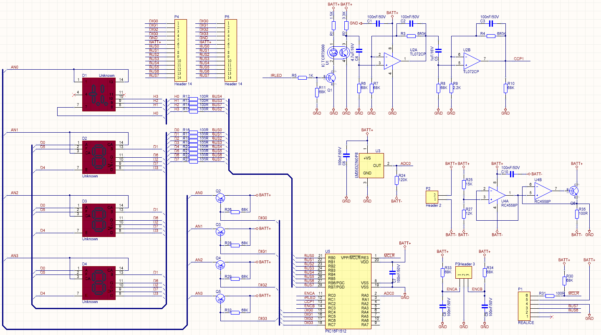Click capacitor C10 near BATT- port
Image resolution: width=601 pixels, height=335 pixels.
[512, 174]
